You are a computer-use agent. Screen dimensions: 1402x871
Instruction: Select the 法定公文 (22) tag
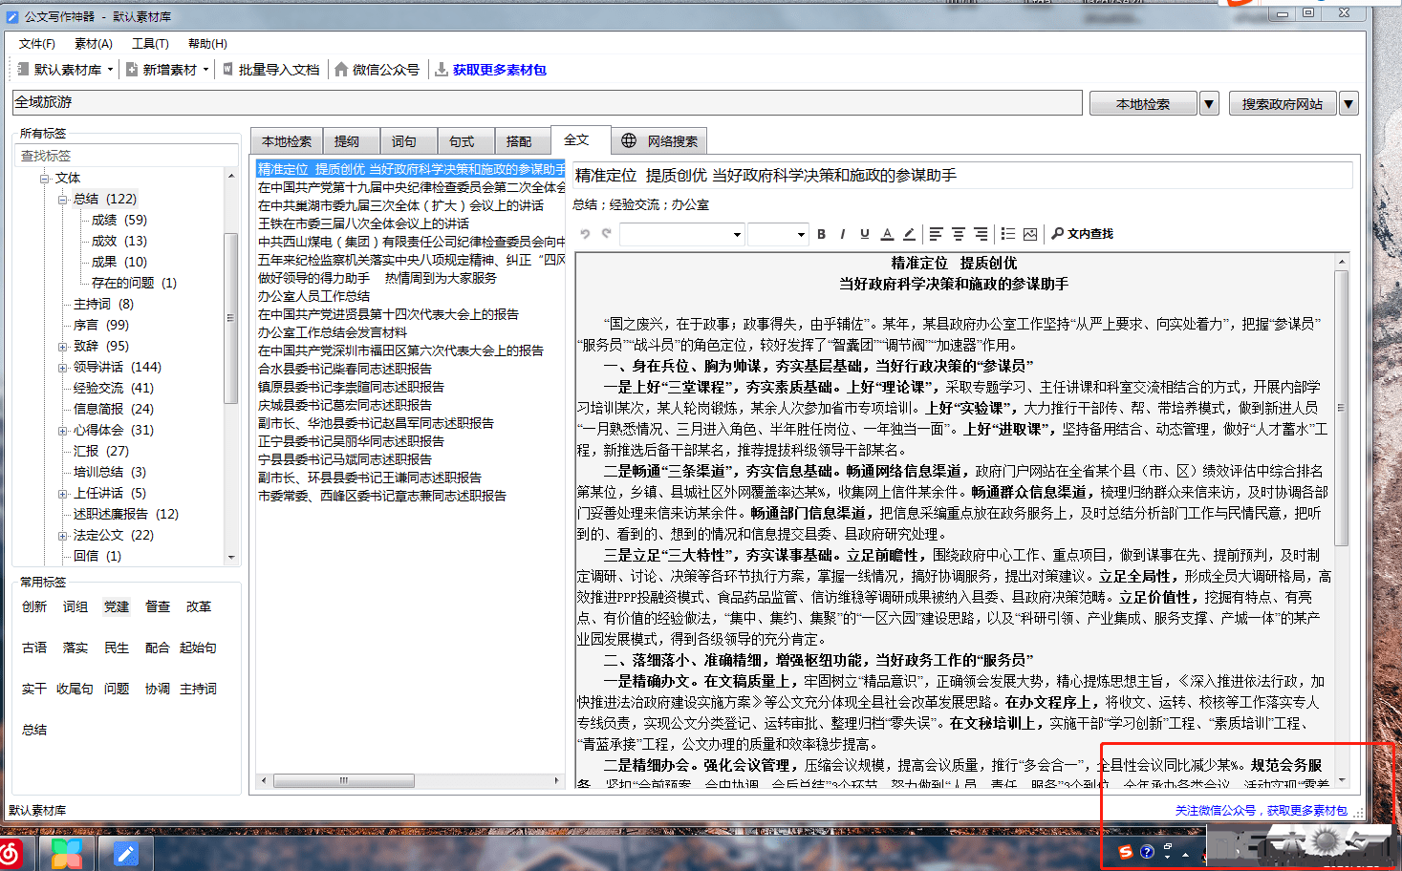click(114, 535)
